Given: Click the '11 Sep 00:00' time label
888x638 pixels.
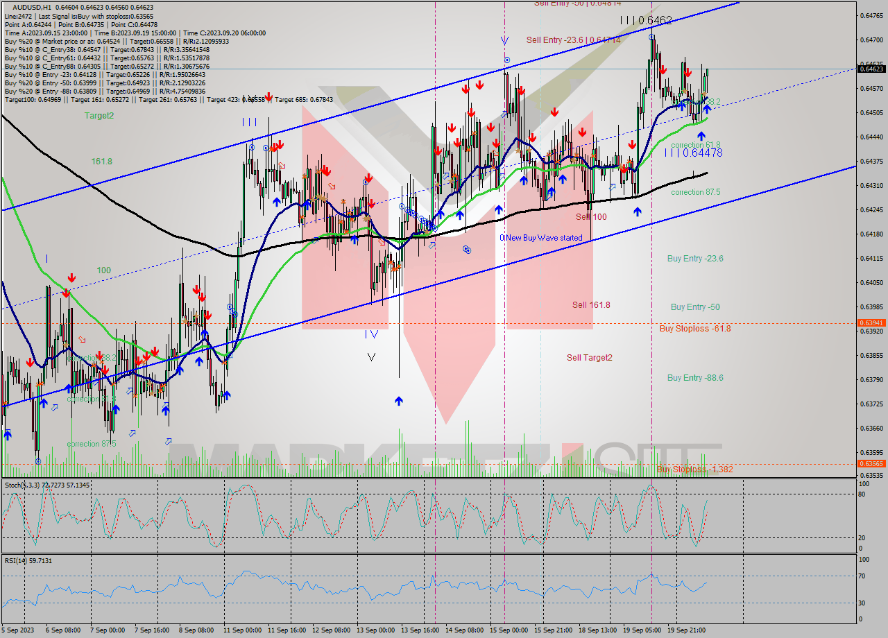Looking at the screenshot, I should tap(242, 631).
